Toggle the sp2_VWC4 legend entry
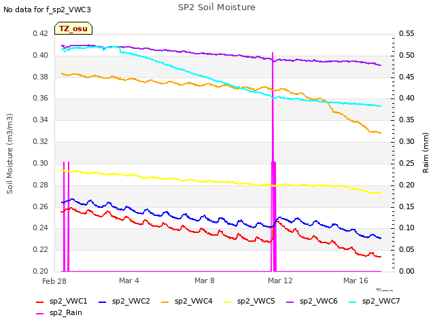435x326 pixels. [x=187, y=302]
